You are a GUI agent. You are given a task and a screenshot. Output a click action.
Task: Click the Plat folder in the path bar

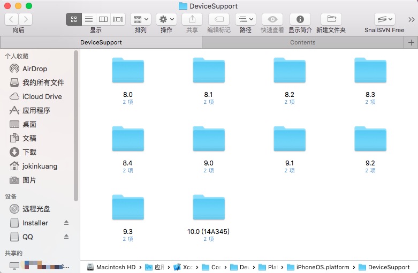pyautogui.click(x=268, y=267)
